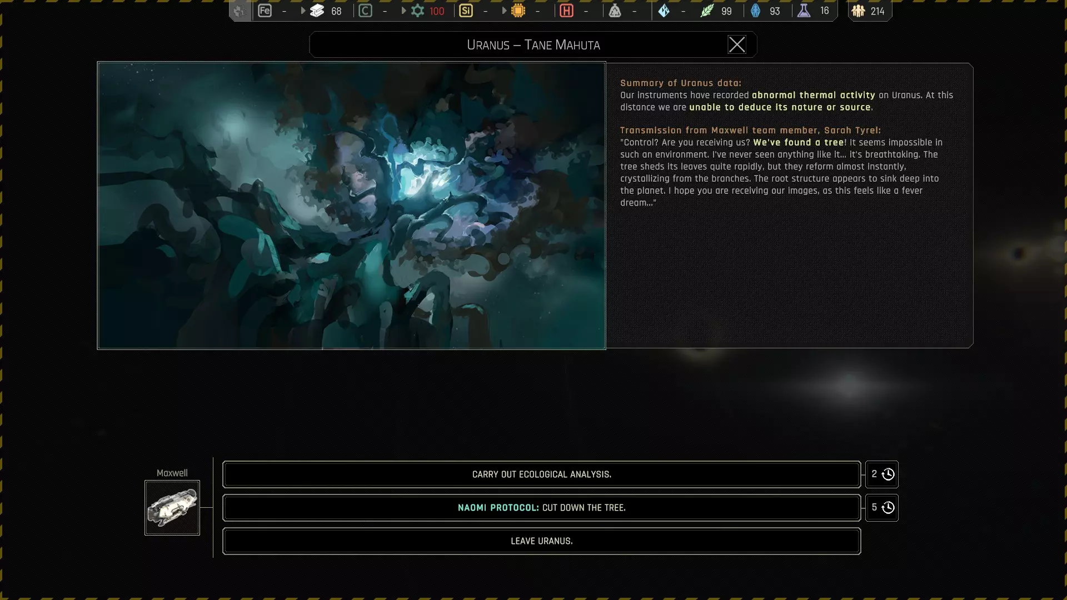Viewport: 1067px width, 600px height.
Task: Expand the arrow between carbon and gears
Action: tap(403, 11)
